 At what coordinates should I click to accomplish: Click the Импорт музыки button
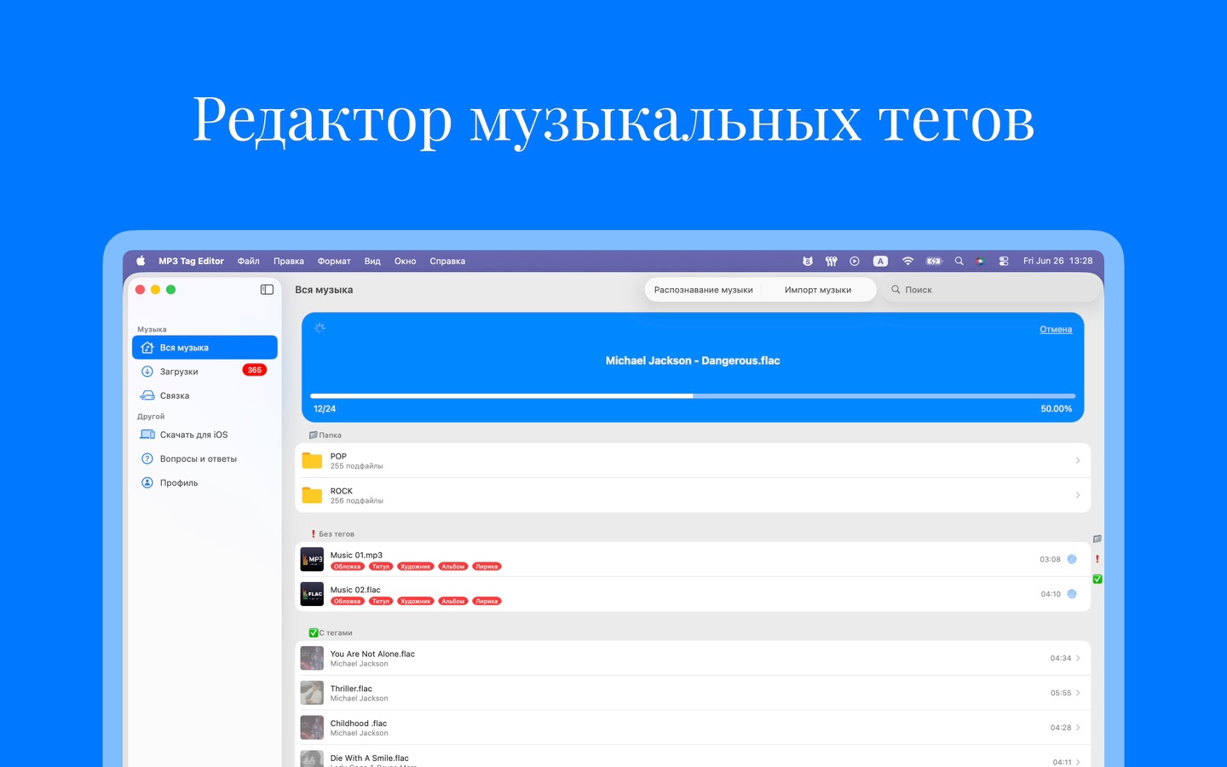(818, 290)
